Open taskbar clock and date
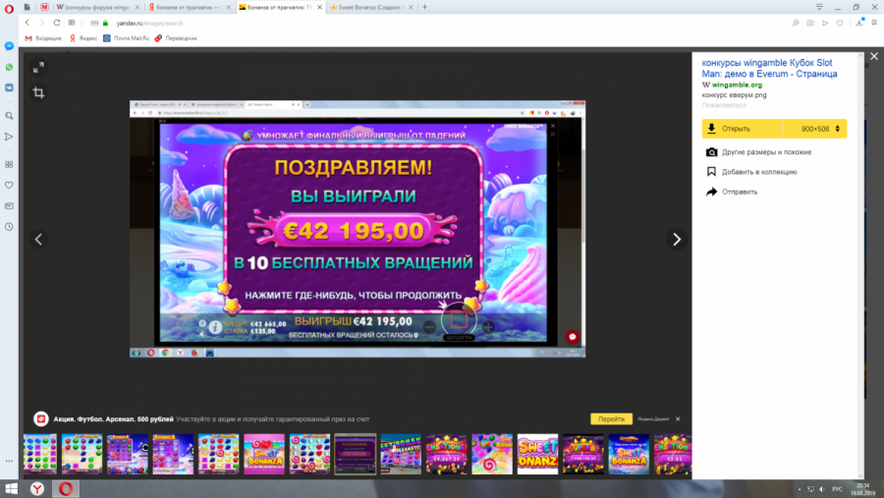Screen dimensions: 884x498 (x=862, y=489)
